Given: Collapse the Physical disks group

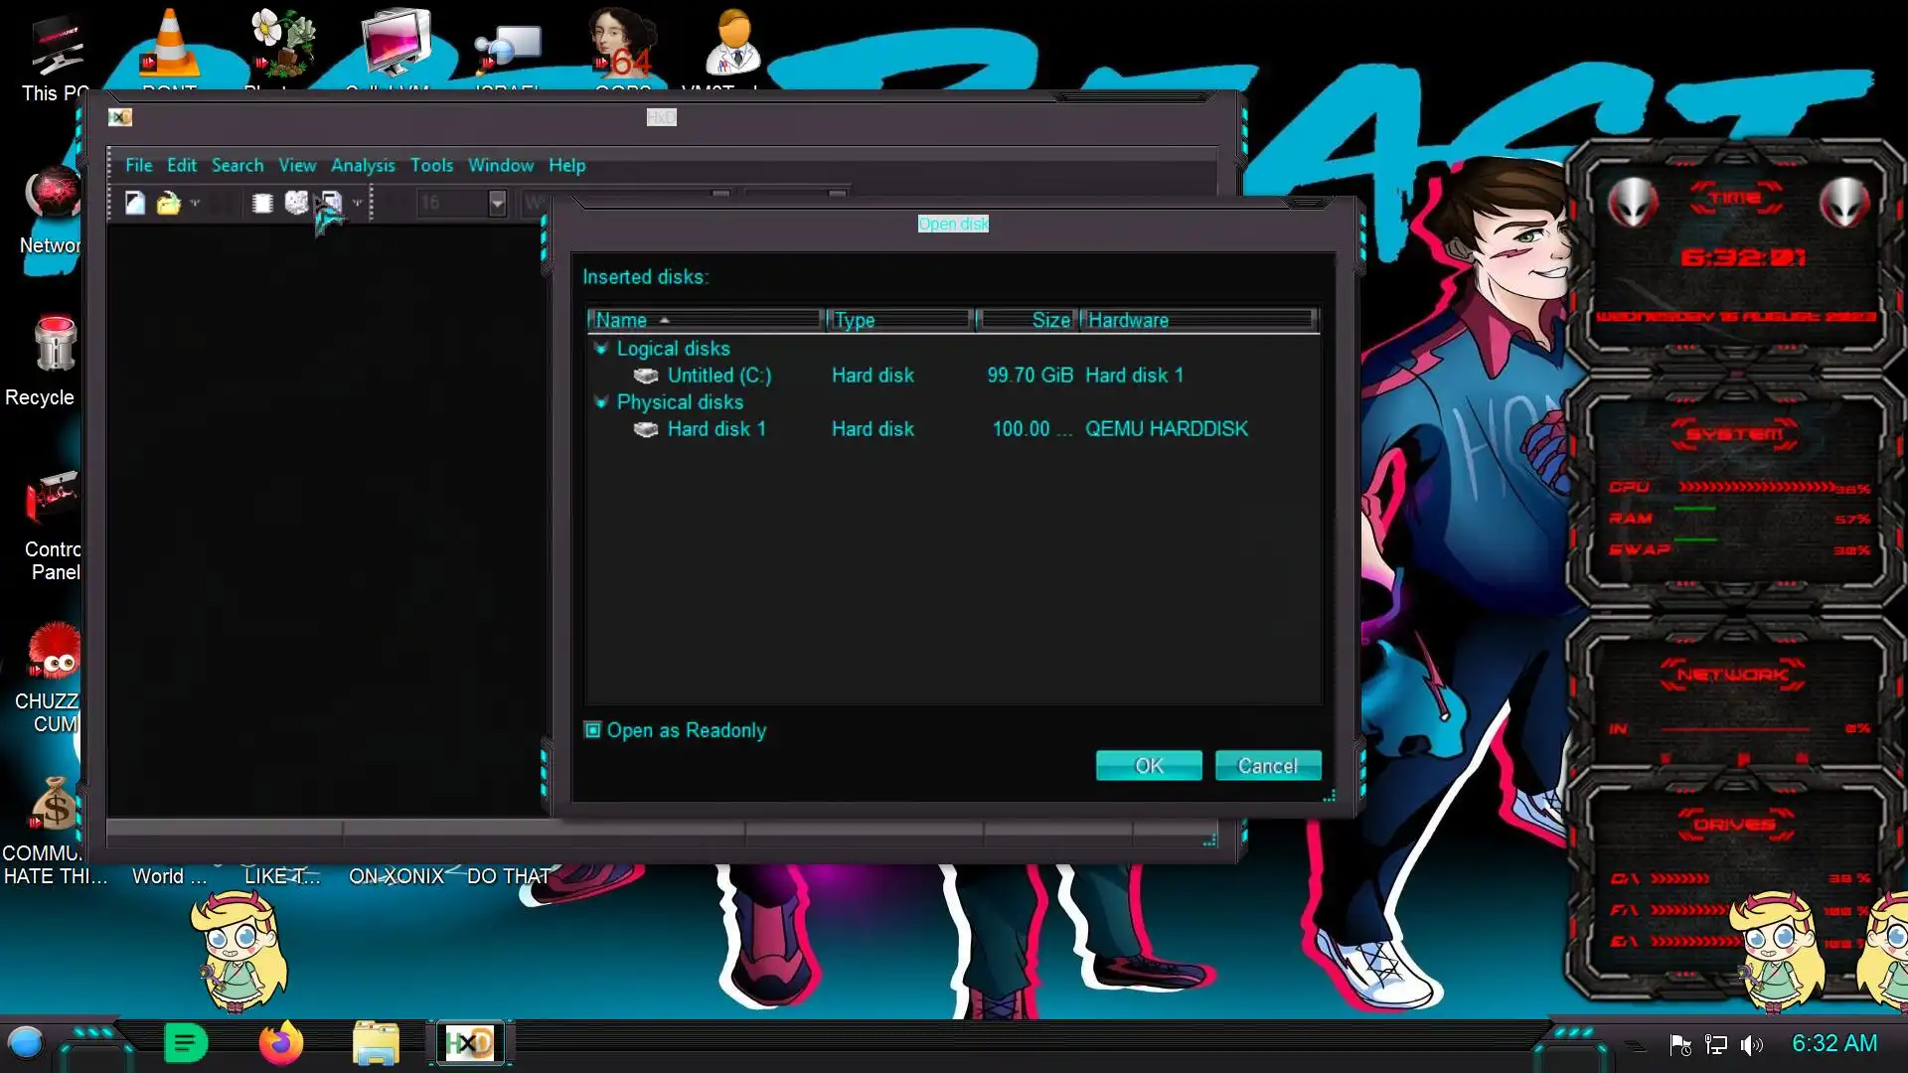Looking at the screenshot, I should click(x=600, y=402).
